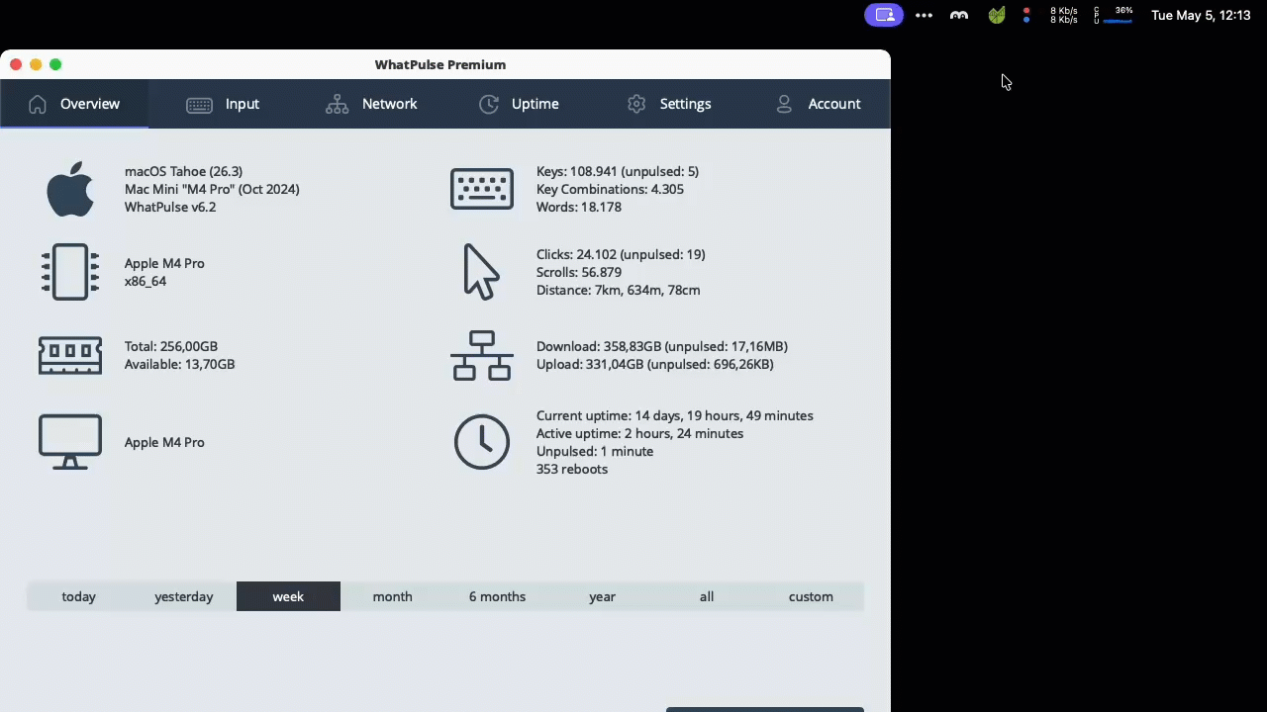This screenshot has width=1267, height=712.
Task: Click the CPU chip icon
Action: coord(70,272)
